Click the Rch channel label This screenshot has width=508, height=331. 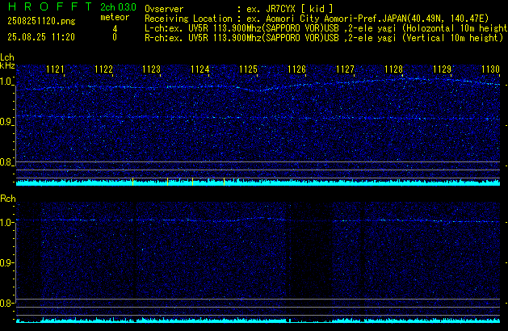[8, 199]
